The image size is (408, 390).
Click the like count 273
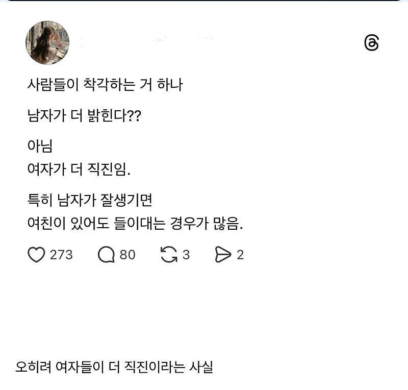(x=61, y=254)
